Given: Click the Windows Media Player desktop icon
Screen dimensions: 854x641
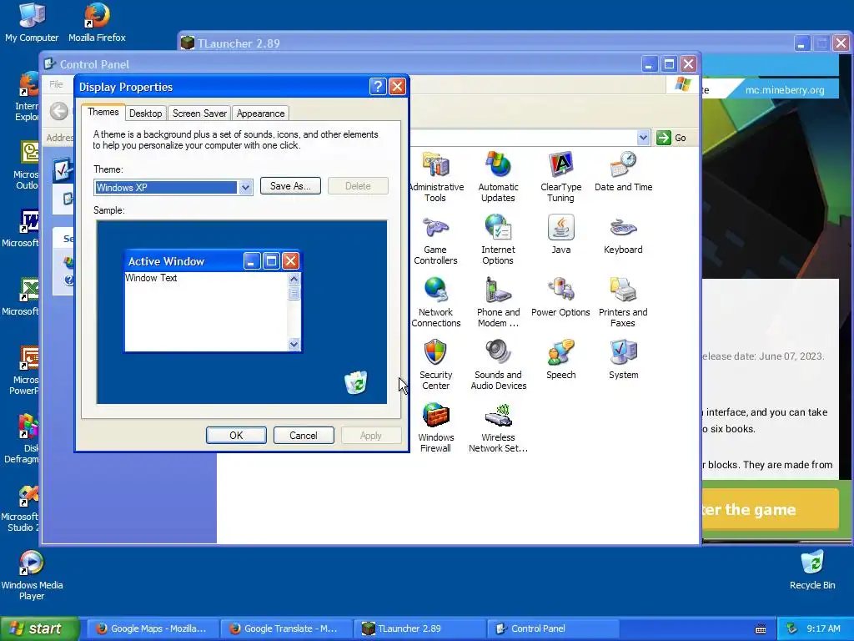Looking at the screenshot, I should point(32,576).
